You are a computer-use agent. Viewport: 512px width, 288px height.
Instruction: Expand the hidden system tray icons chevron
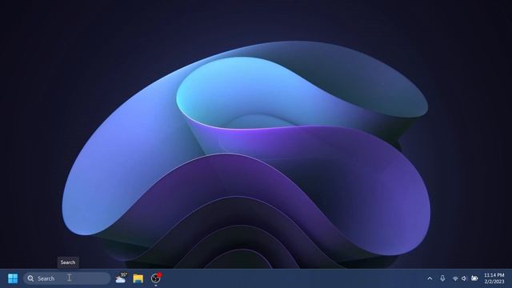430,278
